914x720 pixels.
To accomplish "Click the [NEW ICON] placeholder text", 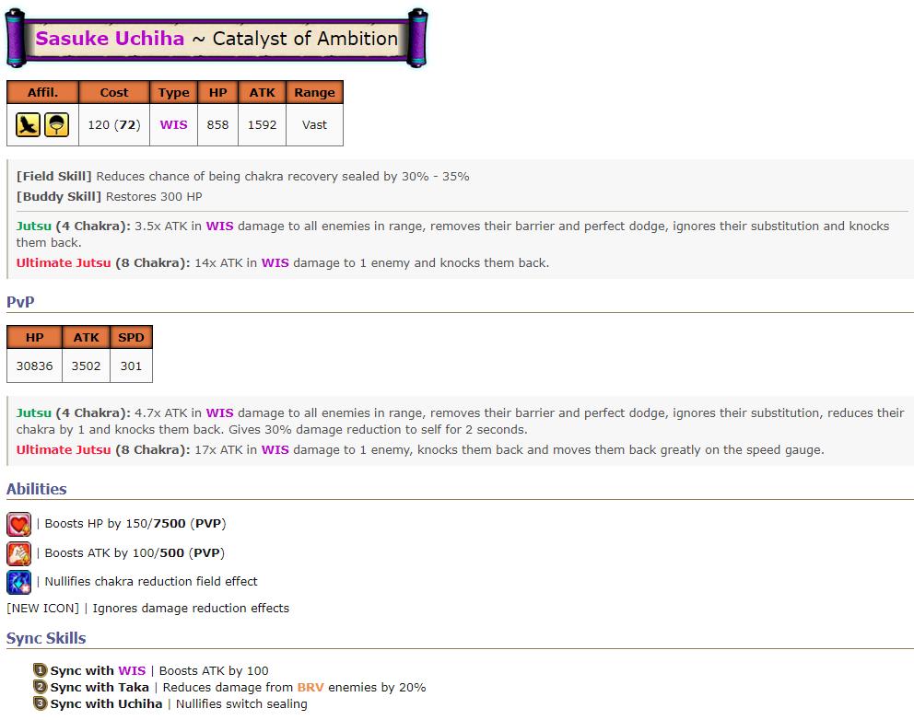I will pos(42,609).
